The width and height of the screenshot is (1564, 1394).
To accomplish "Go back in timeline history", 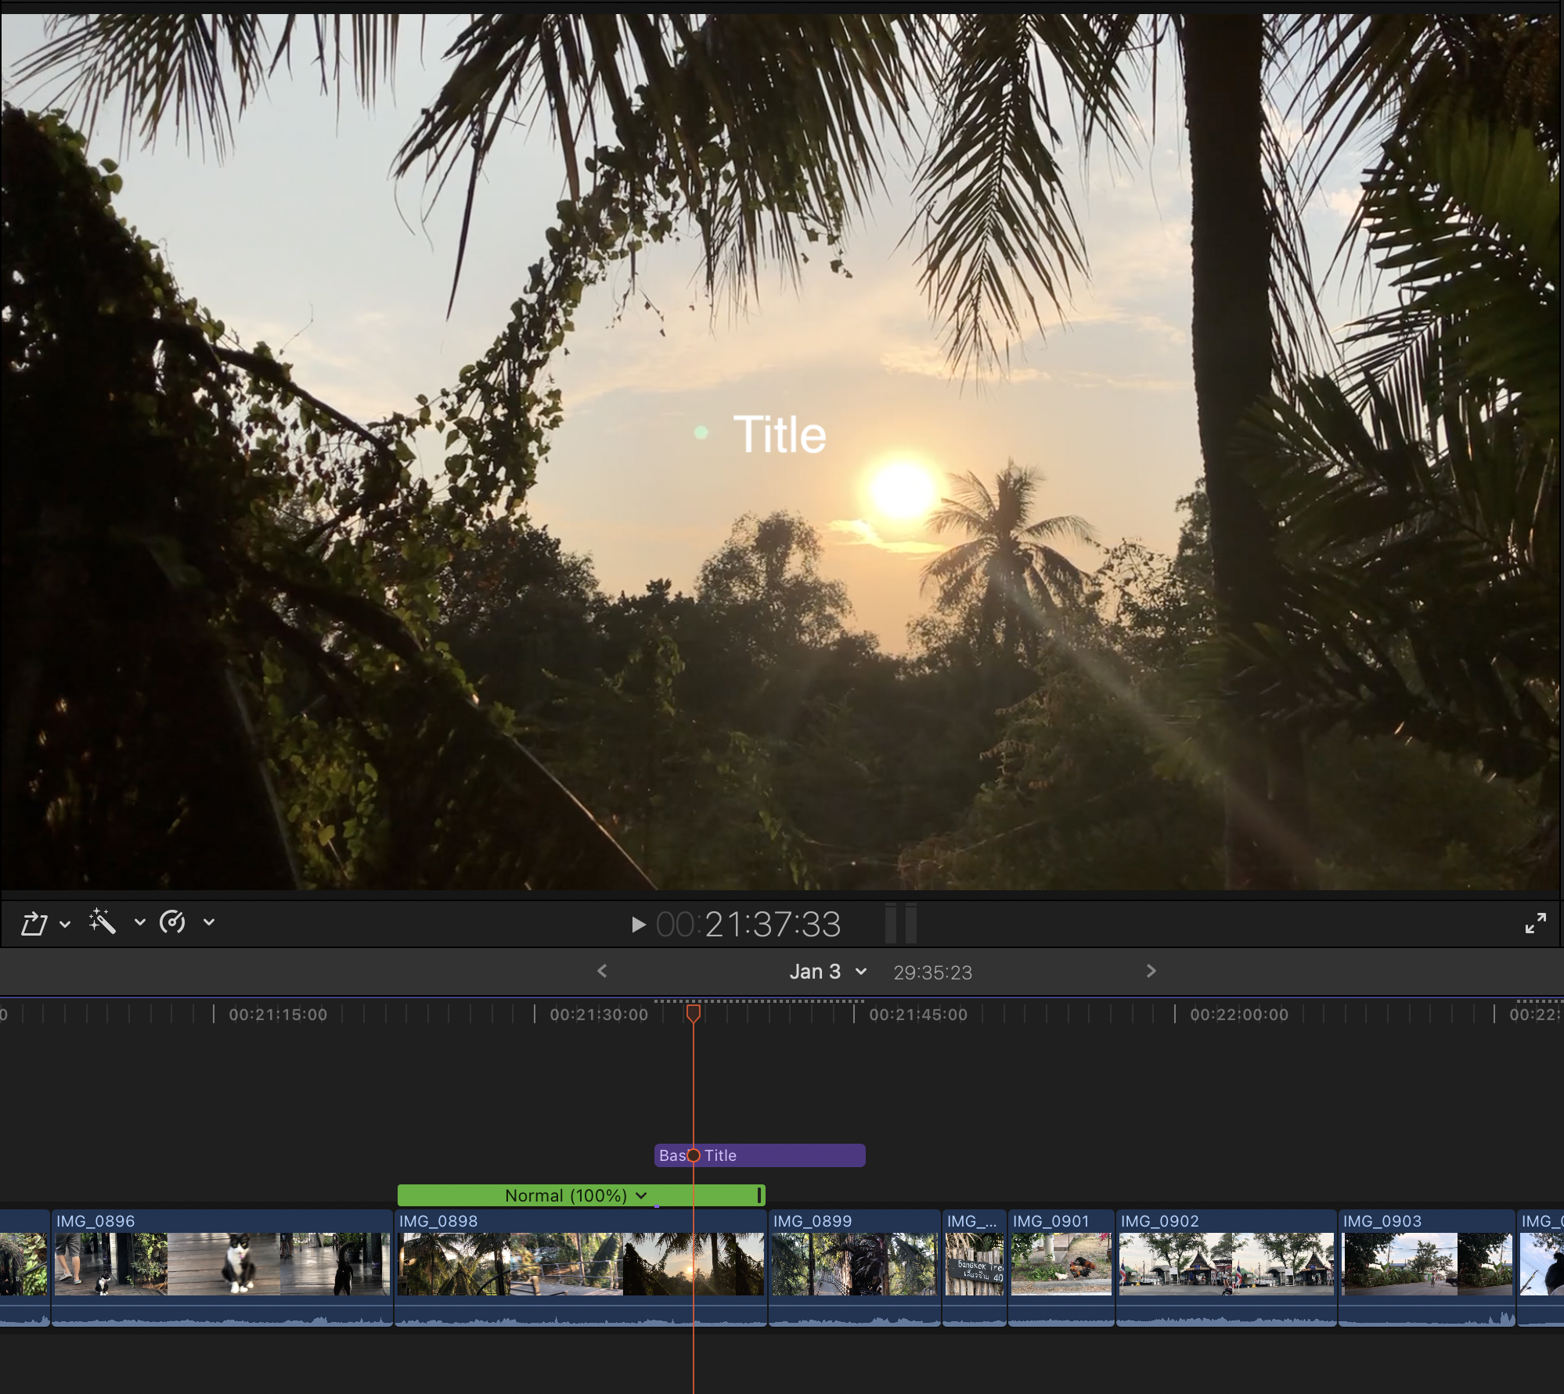I will (602, 971).
